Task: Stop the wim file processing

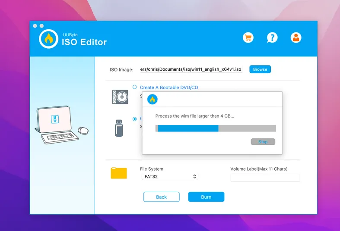Action: pos(263,142)
